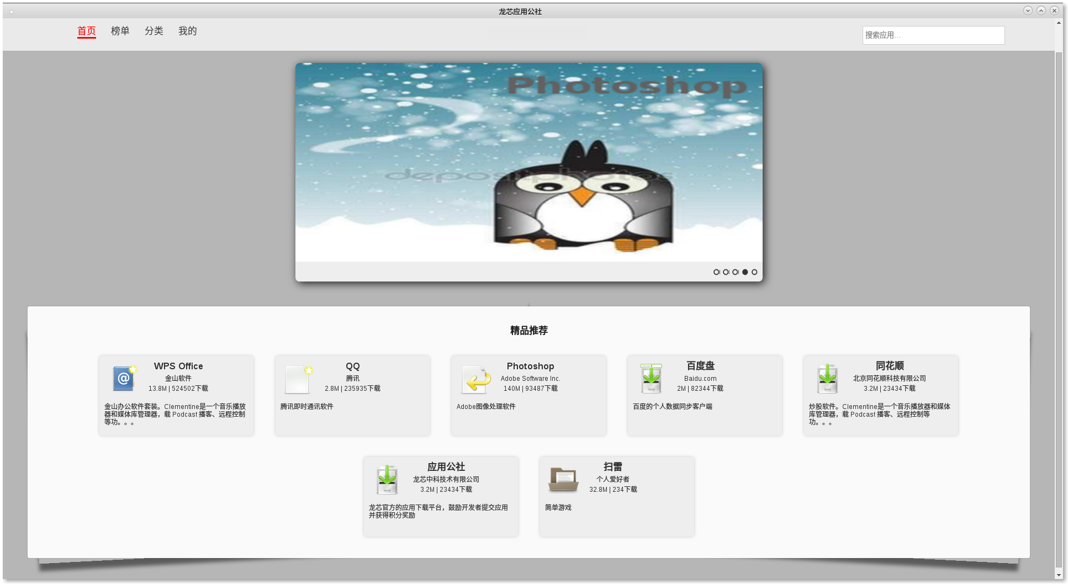Focus the 搜索应用 search field
This screenshot has width=1068, height=584.
click(933, 35)
